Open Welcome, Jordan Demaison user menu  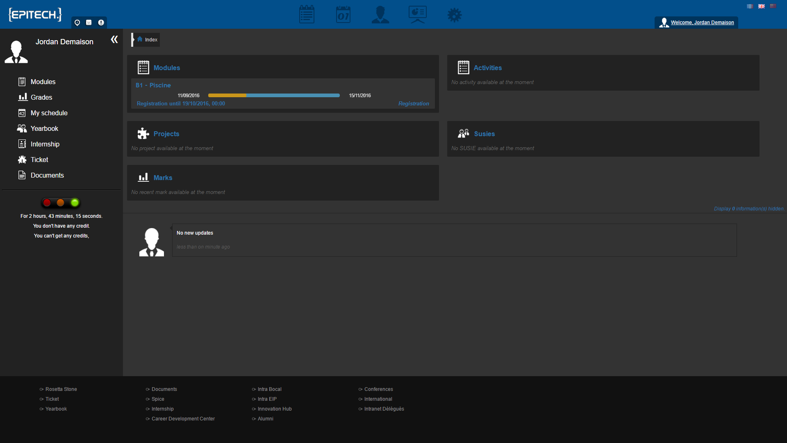702,23
